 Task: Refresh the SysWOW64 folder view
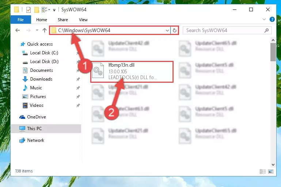pos(175,30)
